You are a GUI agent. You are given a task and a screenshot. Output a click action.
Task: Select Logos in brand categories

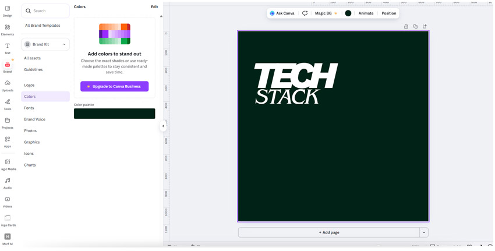29,85
